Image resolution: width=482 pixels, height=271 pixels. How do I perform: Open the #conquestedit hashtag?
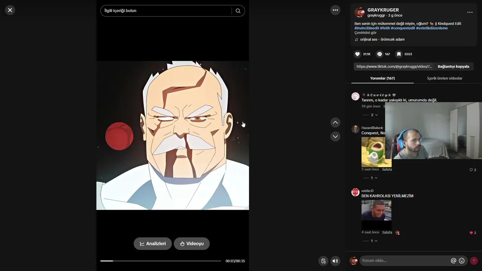point(403,28)
